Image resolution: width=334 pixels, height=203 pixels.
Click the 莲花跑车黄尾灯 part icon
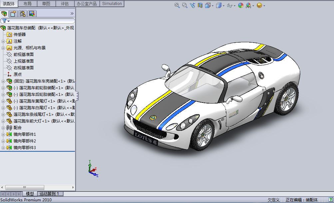click(x=9, y=101)
